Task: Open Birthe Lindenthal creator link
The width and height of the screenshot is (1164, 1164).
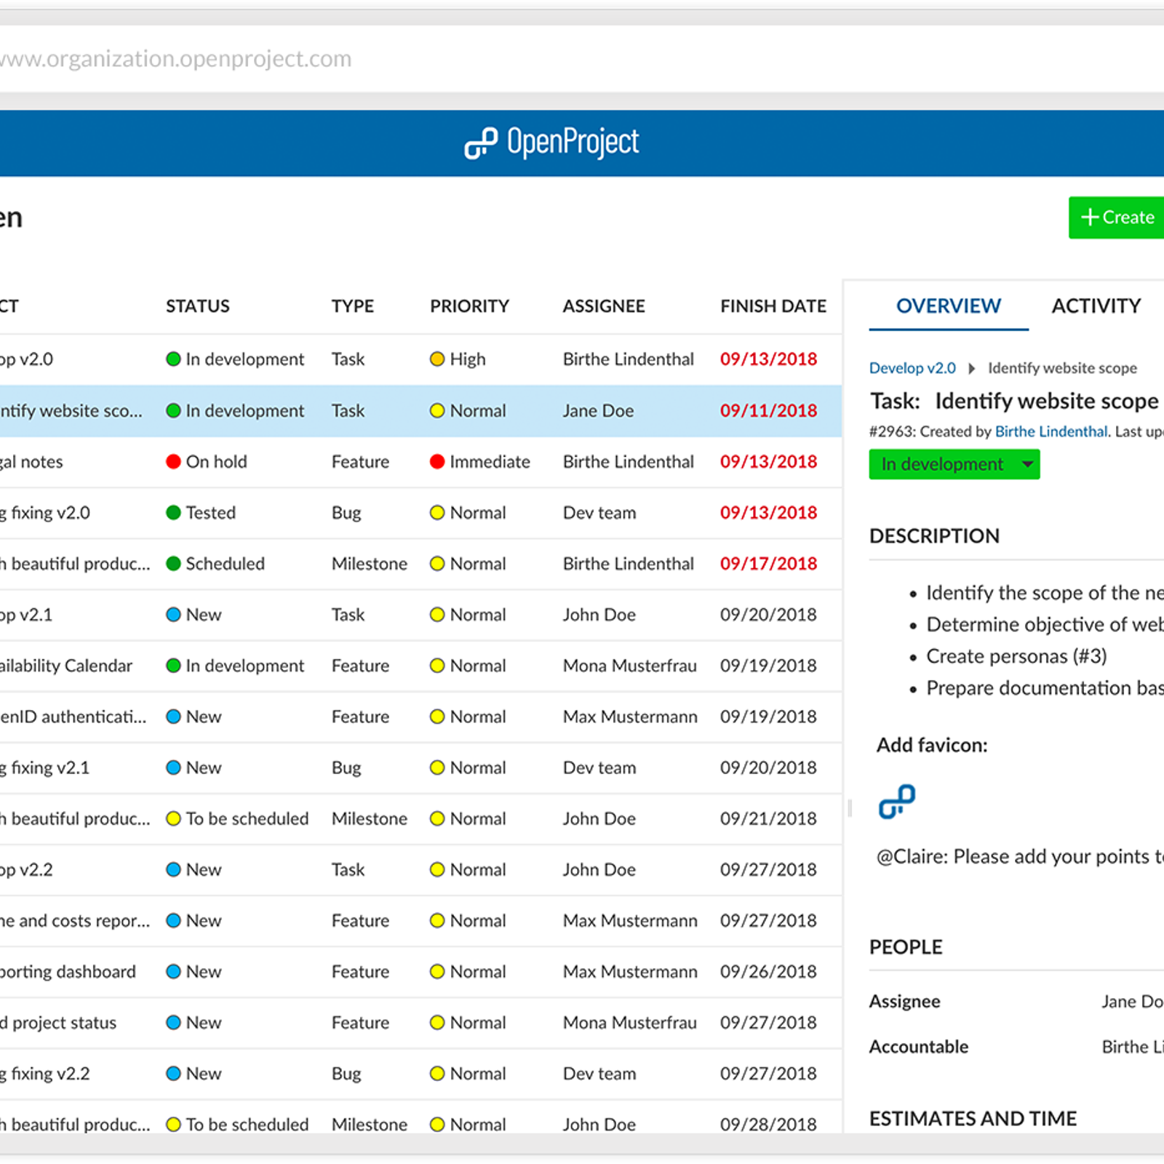Action: coord(1051,431)
